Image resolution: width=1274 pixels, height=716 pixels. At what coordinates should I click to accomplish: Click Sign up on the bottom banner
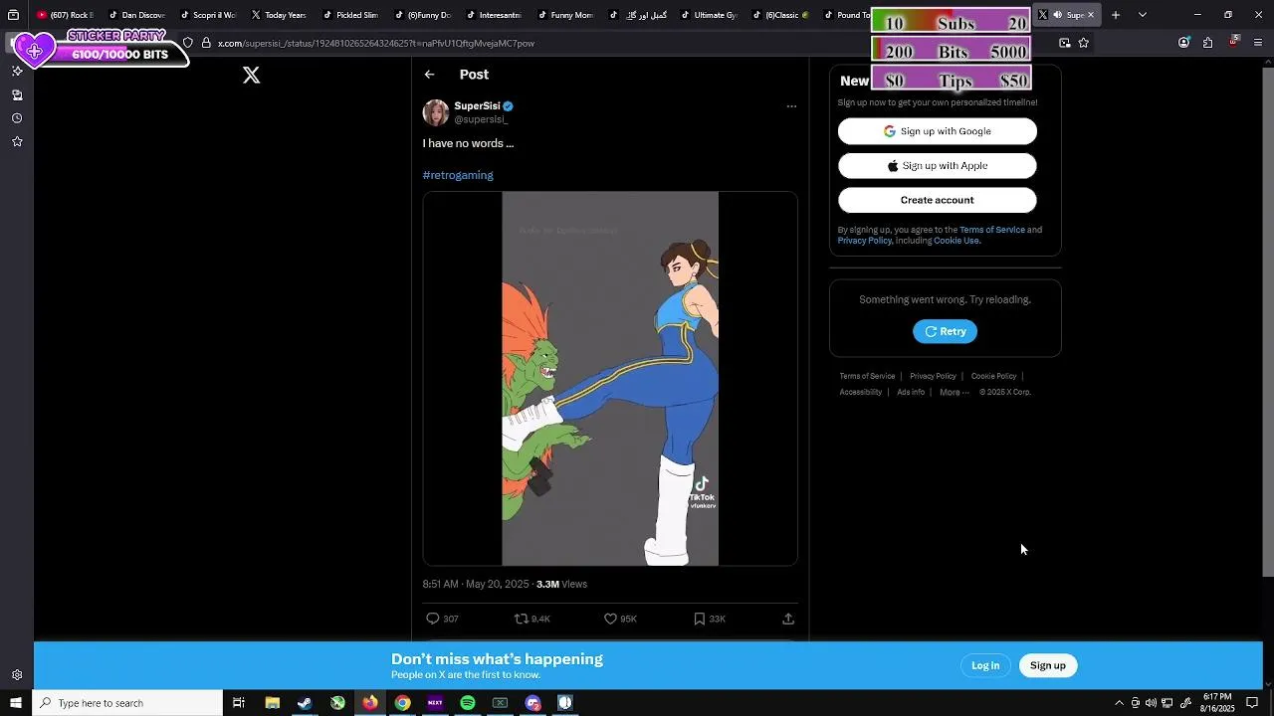pyautogui.click(x=1047, y=665)
